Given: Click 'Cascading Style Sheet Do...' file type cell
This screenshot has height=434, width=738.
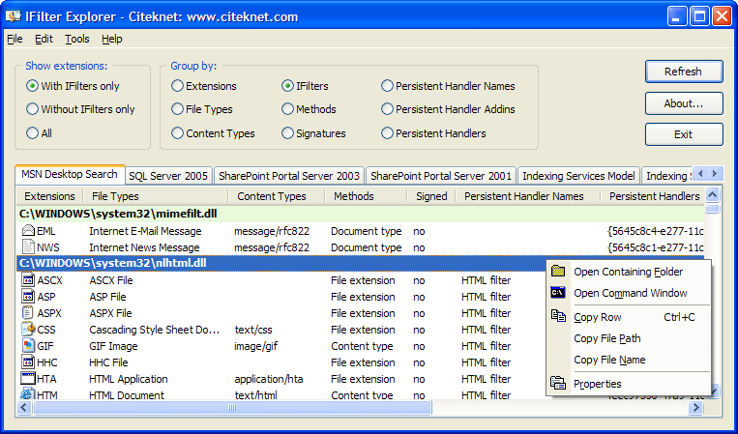Looking at the screenshot, I should [155, 330].
